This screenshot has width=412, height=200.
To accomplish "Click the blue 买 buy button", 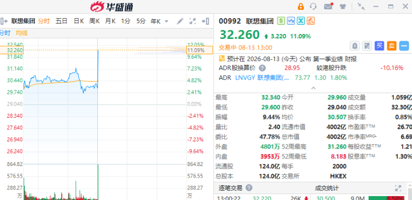I will 379,46.
